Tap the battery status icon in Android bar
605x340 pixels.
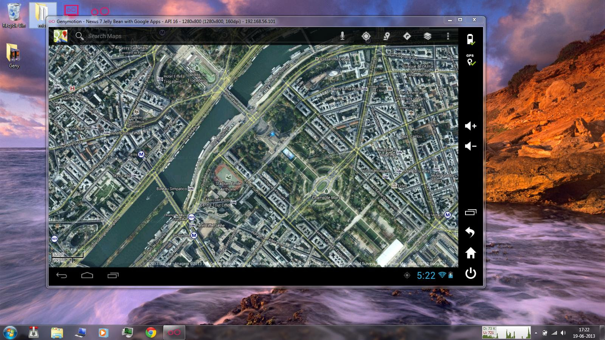451,275
